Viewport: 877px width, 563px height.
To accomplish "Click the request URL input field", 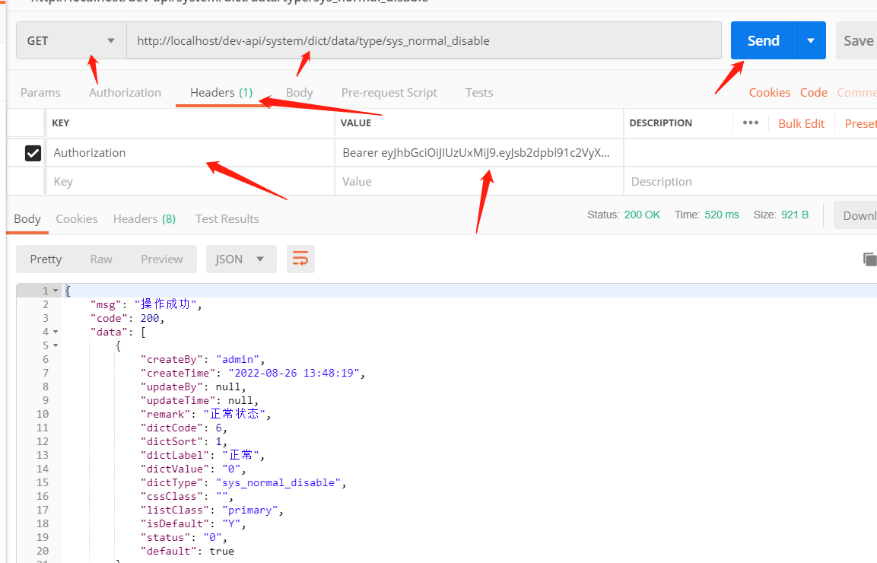I will [x=423, y=41].
